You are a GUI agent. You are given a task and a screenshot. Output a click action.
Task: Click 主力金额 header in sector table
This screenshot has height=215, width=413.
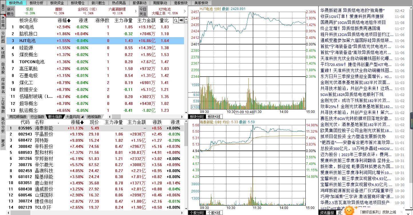pos(146,20)
